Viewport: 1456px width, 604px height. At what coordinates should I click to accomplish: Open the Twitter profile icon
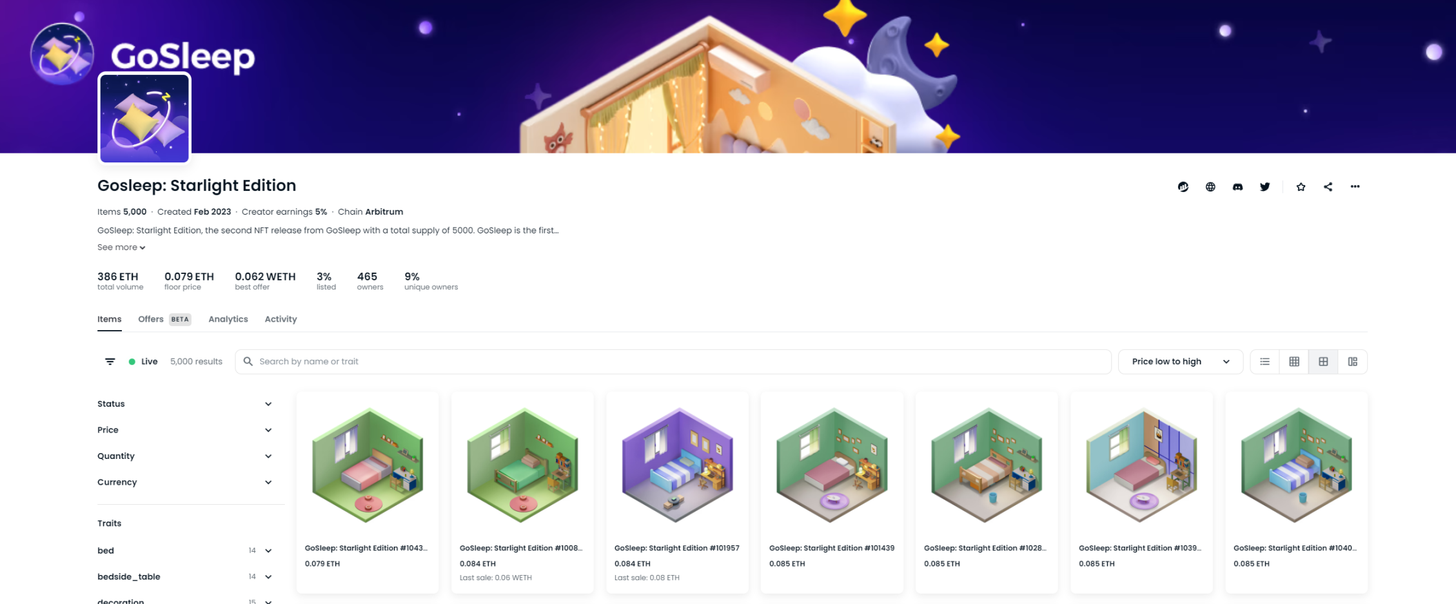1264,187
